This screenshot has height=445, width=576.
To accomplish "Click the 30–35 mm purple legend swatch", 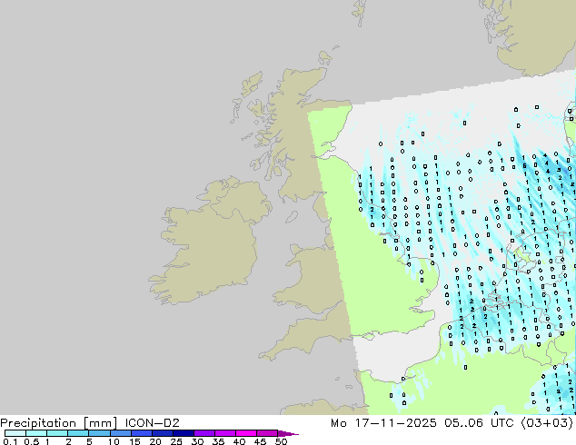I will point(204,433).
